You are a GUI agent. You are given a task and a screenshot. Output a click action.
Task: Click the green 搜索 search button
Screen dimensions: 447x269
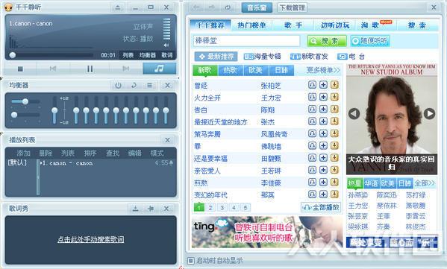click(327, 41)
